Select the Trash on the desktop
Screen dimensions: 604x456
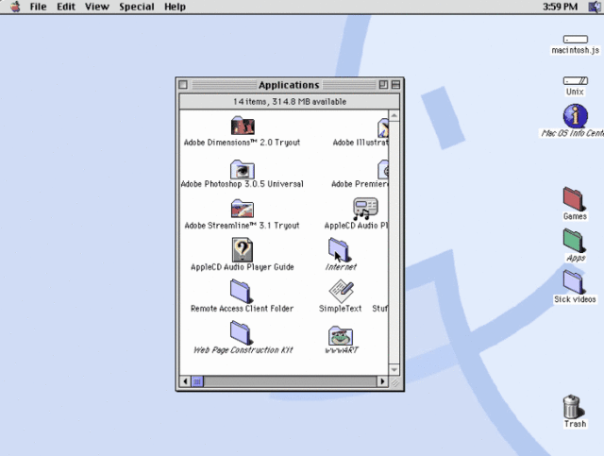coord(573,407)
